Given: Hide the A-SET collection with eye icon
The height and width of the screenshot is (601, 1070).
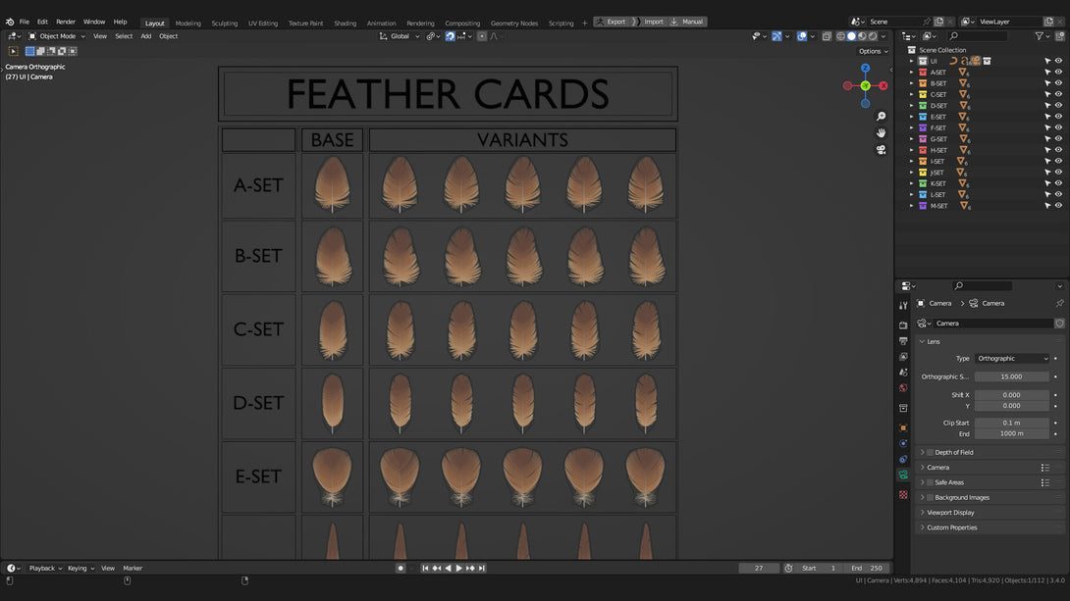Looking at the screenshot, I should pyautogui.click(x=1058, y=73).
